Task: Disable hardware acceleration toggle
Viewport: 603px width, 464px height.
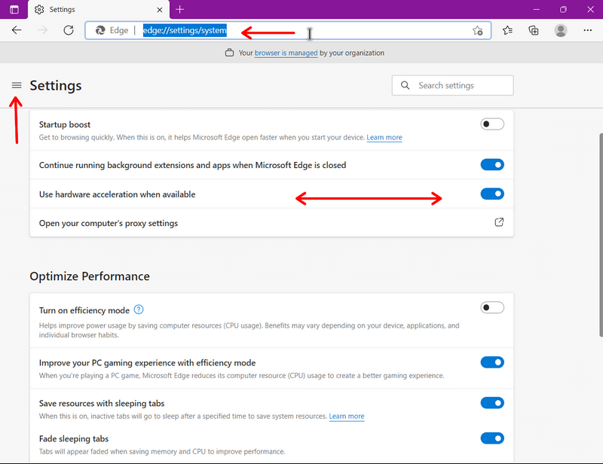Action: [x=492, y=194]
